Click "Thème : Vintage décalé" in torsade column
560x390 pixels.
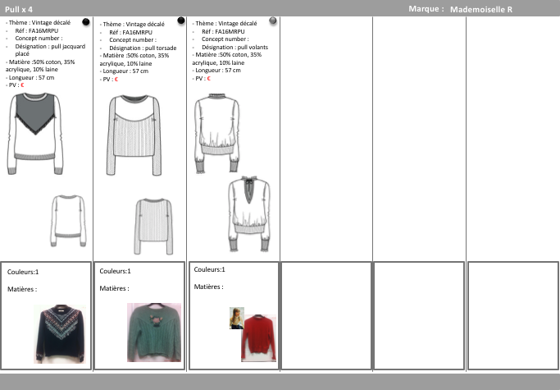(x=134, y=25)
